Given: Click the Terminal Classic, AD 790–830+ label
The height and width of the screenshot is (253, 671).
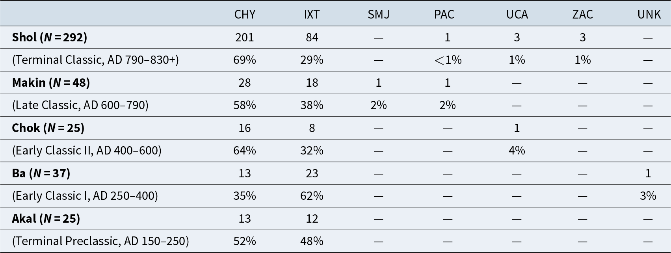Looking at the screenshot, I should point(95,60).
